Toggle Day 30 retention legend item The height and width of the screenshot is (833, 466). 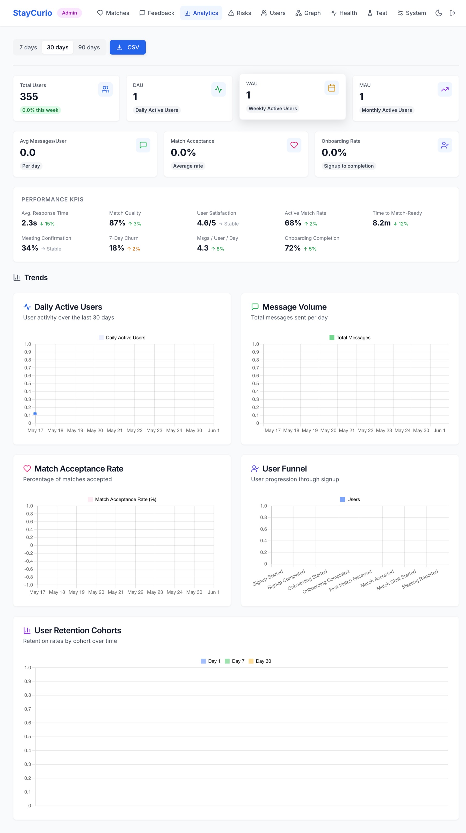pyautogui.click(x=260, y=661)
